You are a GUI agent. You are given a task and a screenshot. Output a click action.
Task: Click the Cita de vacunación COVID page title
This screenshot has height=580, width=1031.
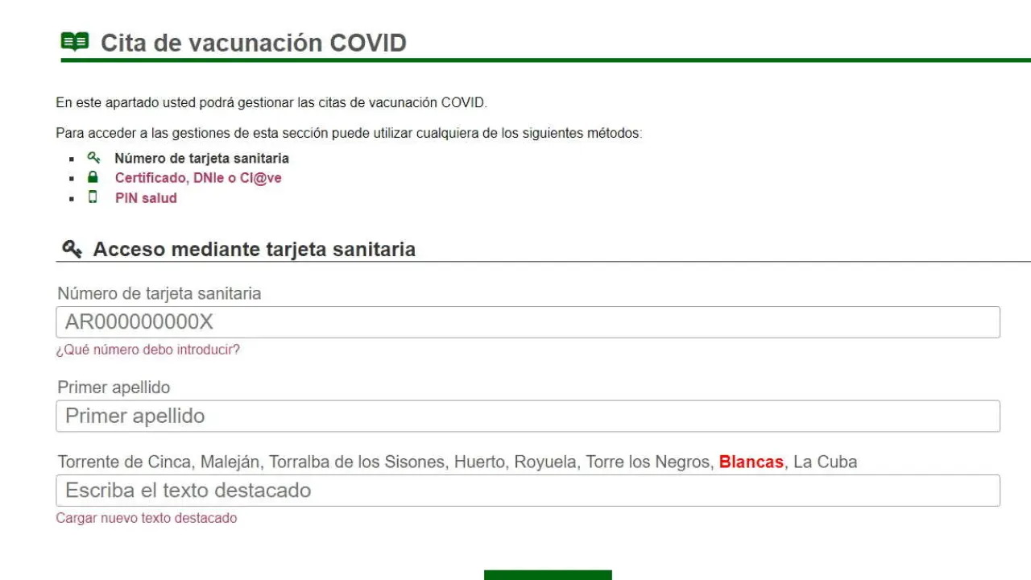[x=253, y=43]
